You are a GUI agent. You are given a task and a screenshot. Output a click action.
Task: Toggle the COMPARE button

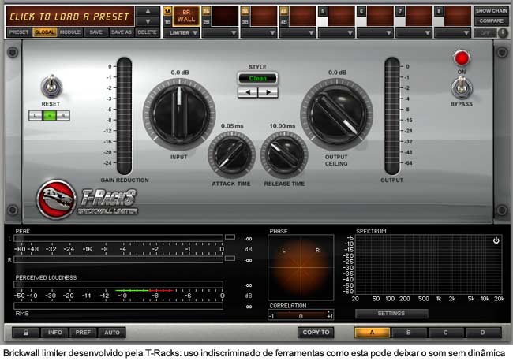point(491,21)
